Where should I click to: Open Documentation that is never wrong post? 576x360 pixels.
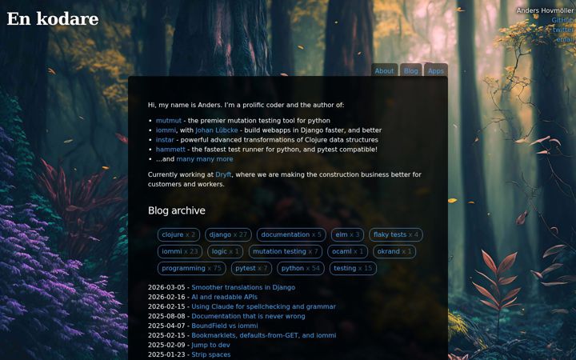click(248, 316)
